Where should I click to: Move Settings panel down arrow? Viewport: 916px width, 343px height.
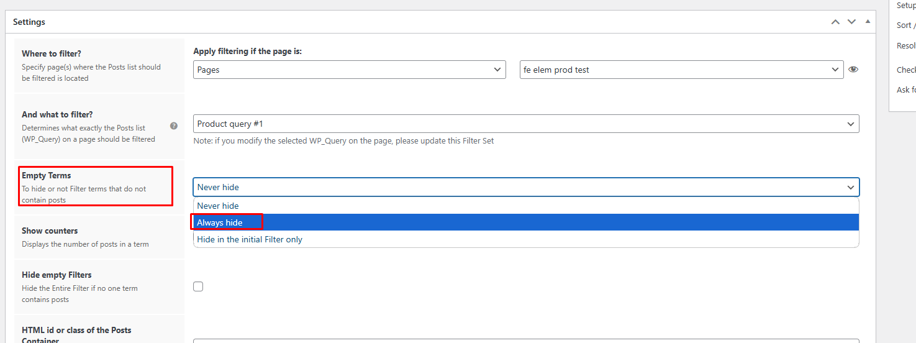pyautogui.click(x=852, y=22)
